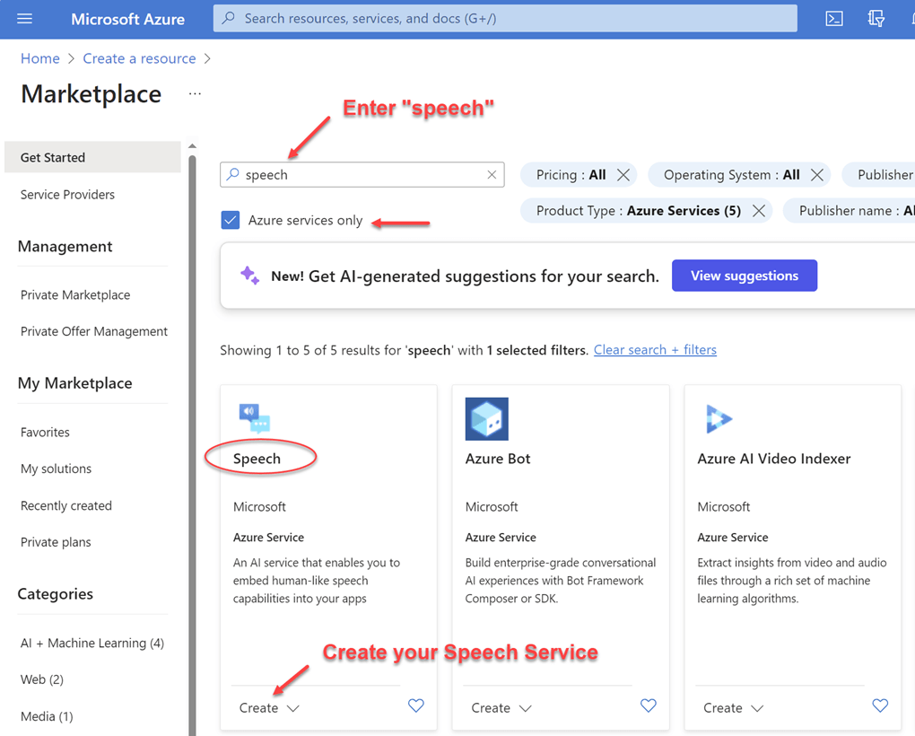Select the Web (2) category
Screen dimensions: 915x736
click(42, 679)
